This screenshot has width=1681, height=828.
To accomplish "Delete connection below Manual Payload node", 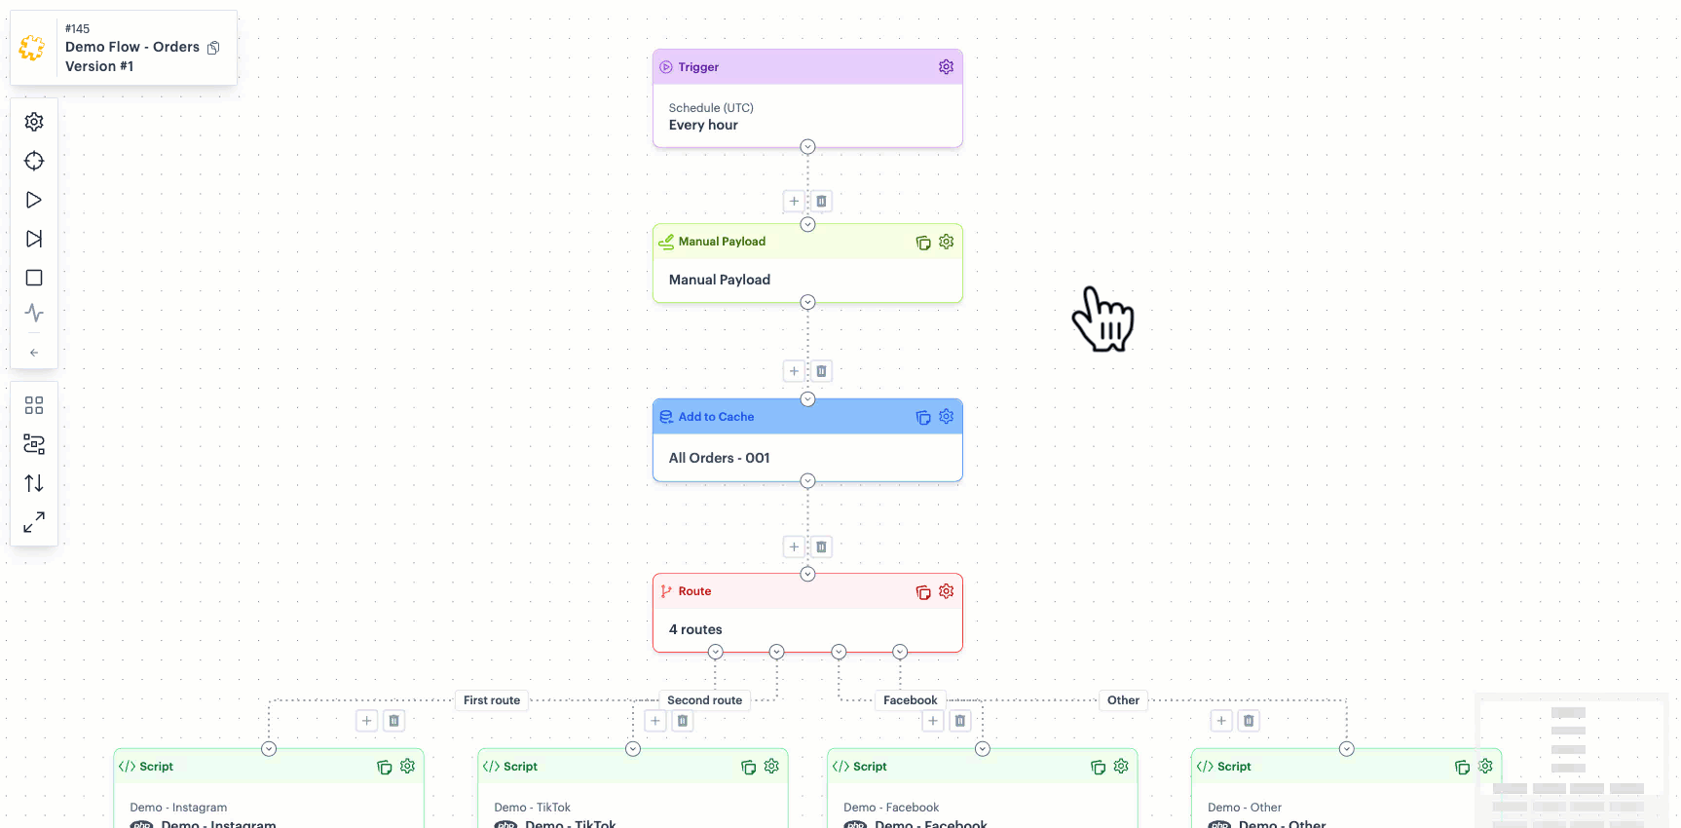I will coord(821,371).
